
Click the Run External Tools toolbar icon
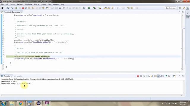point(100,8)
